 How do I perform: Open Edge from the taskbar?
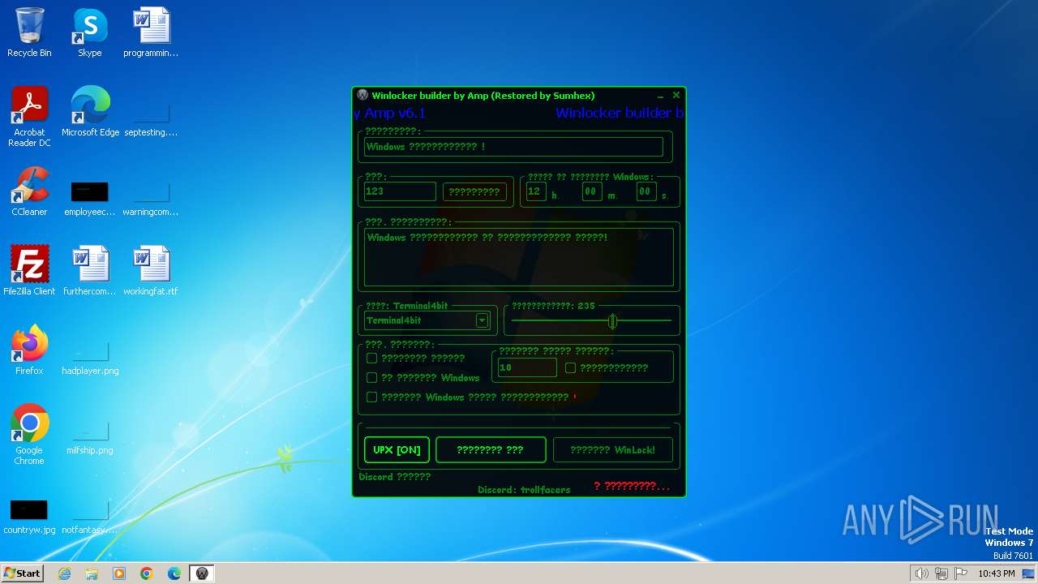174,573
